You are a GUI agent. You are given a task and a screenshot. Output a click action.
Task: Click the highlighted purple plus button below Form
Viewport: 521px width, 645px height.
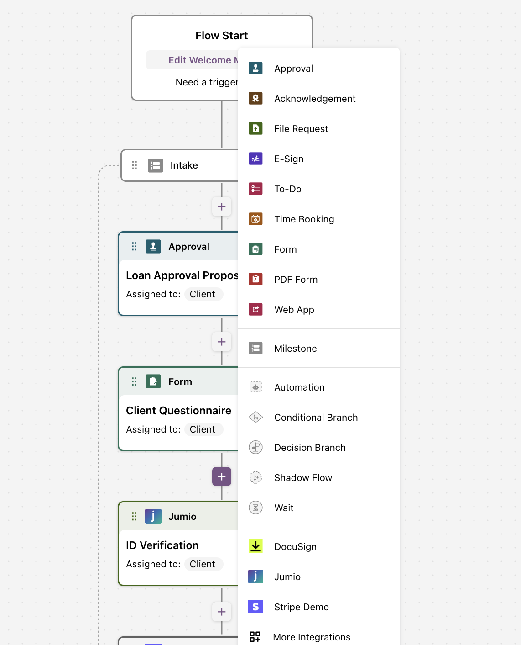click(222, 477)
